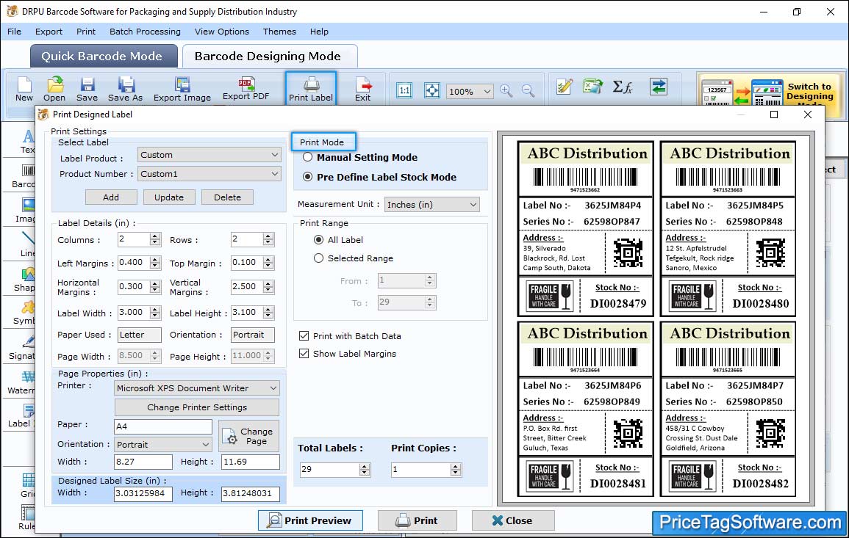
Task: Increase Rows value with up arrow
Action: coord(268,236)
